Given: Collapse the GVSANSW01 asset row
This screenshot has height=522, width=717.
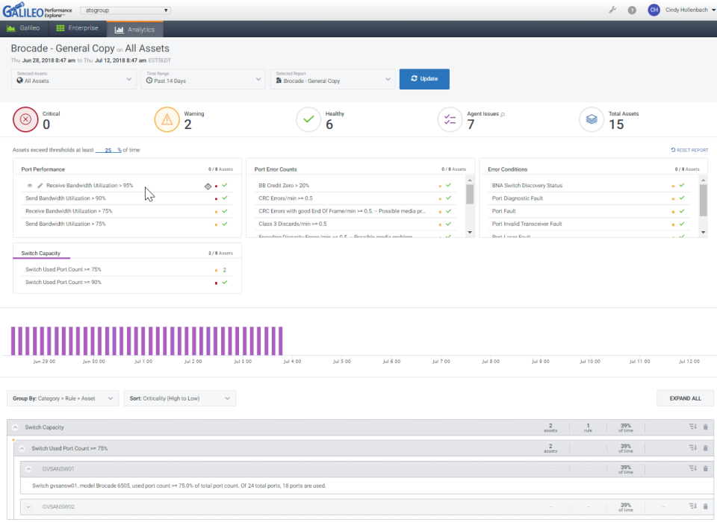Looking at the screenshot, I should pos(28,469).
